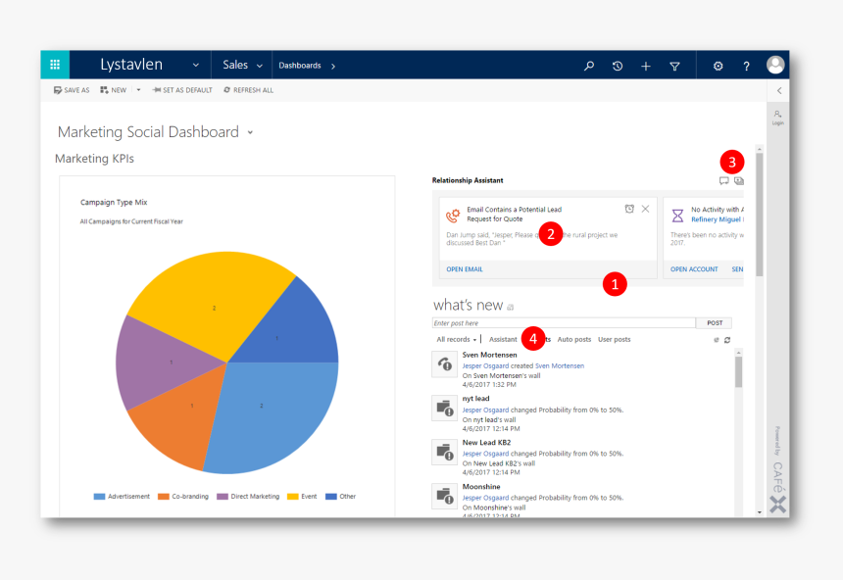The width and height of the screenshot is (843, 580).
Task: Click the Event legend swatch
Action: 293,497
